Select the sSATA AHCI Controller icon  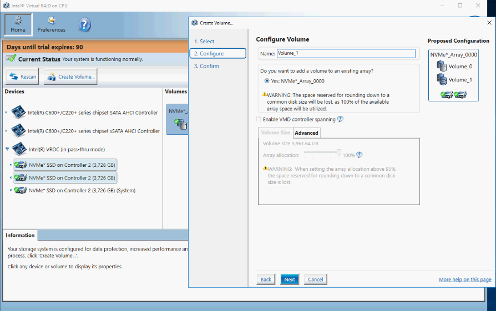point(18,130)
